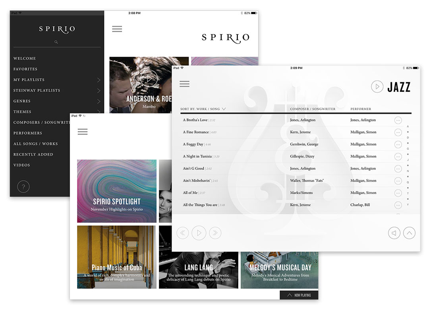Select Favorites in the sidebar menu

[25, 69]
